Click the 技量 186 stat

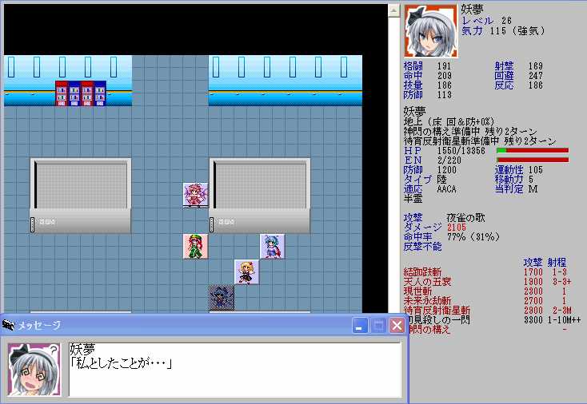(427, 85)
